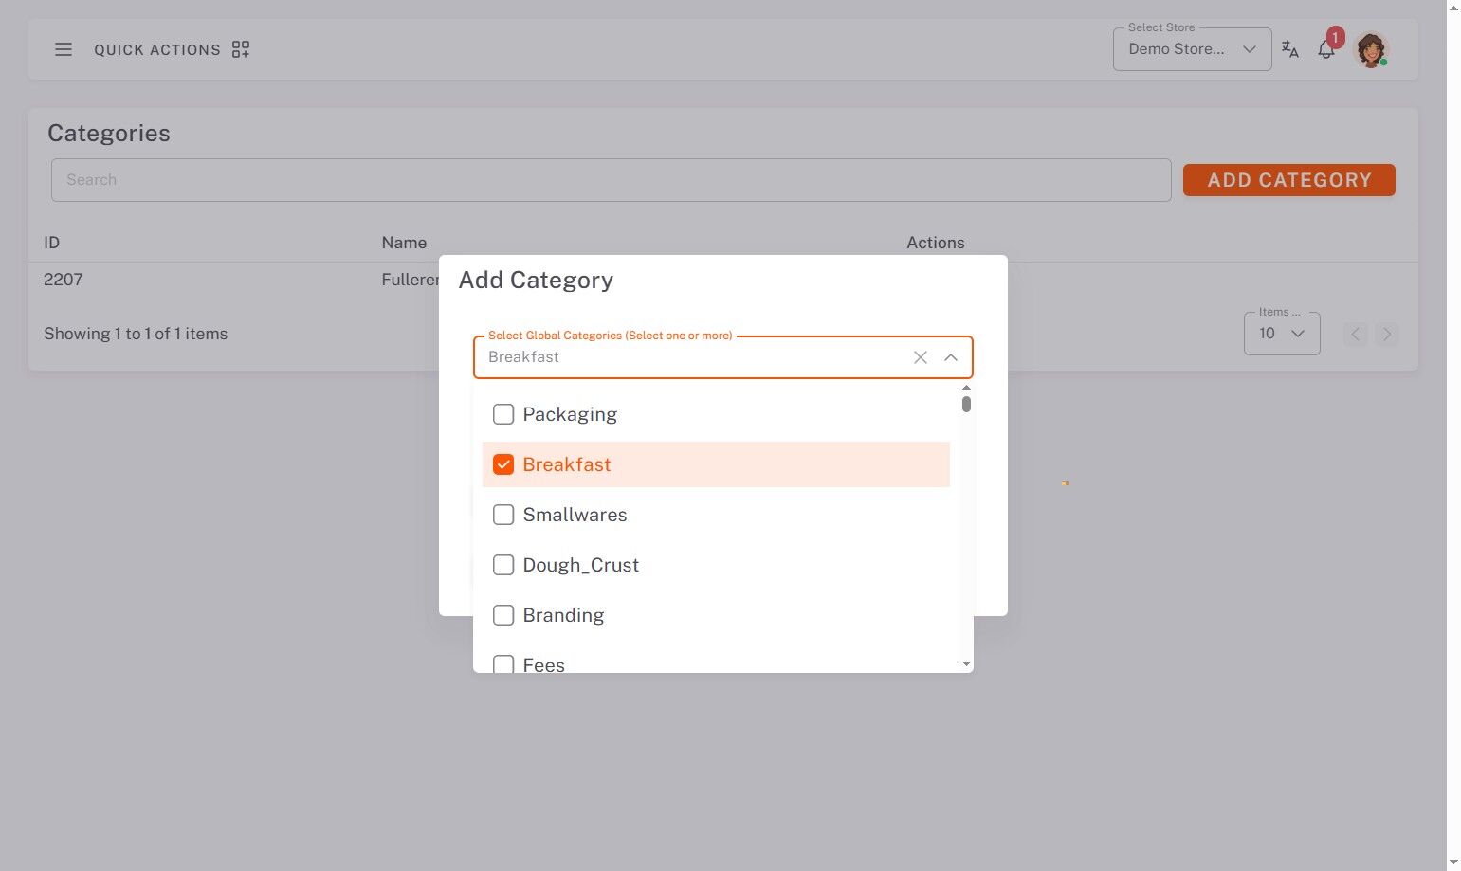Check the Smallwares checkbox
The height and width of the screenshot is (871, 1461).
click(503, 515)
